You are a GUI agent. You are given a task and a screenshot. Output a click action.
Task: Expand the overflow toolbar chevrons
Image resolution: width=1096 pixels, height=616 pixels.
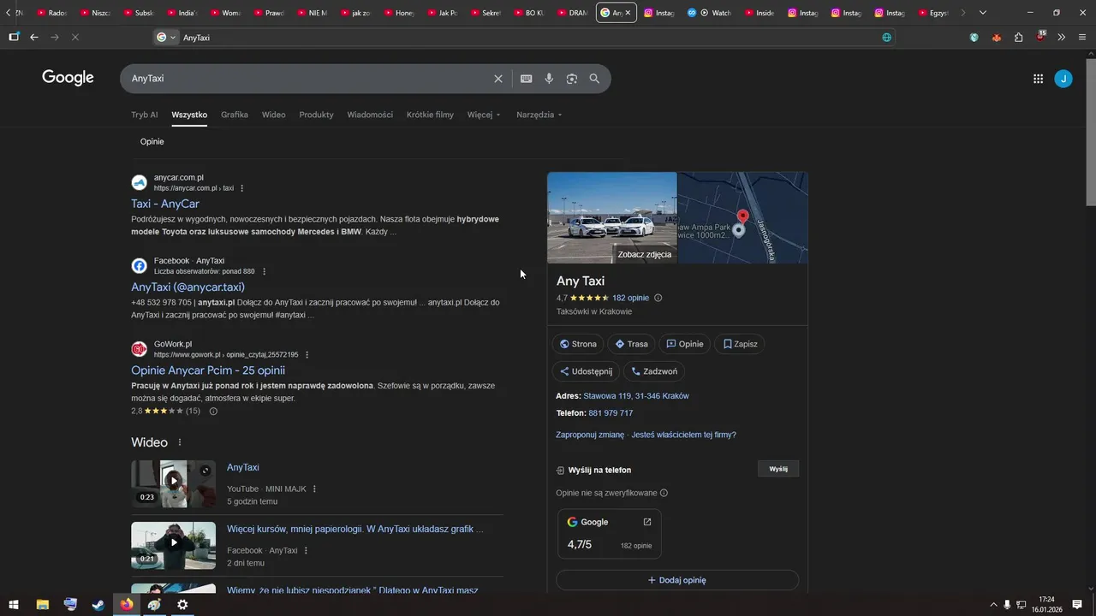tap(1062, 38)
